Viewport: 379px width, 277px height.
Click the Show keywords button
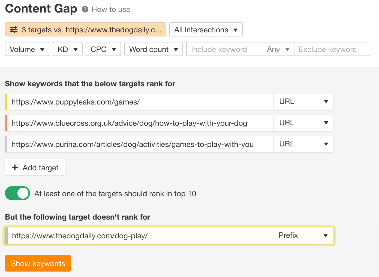[x=38, y=263]
